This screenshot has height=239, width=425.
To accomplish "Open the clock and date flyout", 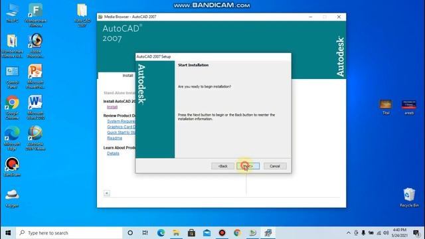I will pyautogui.click(x=400, y=233).
